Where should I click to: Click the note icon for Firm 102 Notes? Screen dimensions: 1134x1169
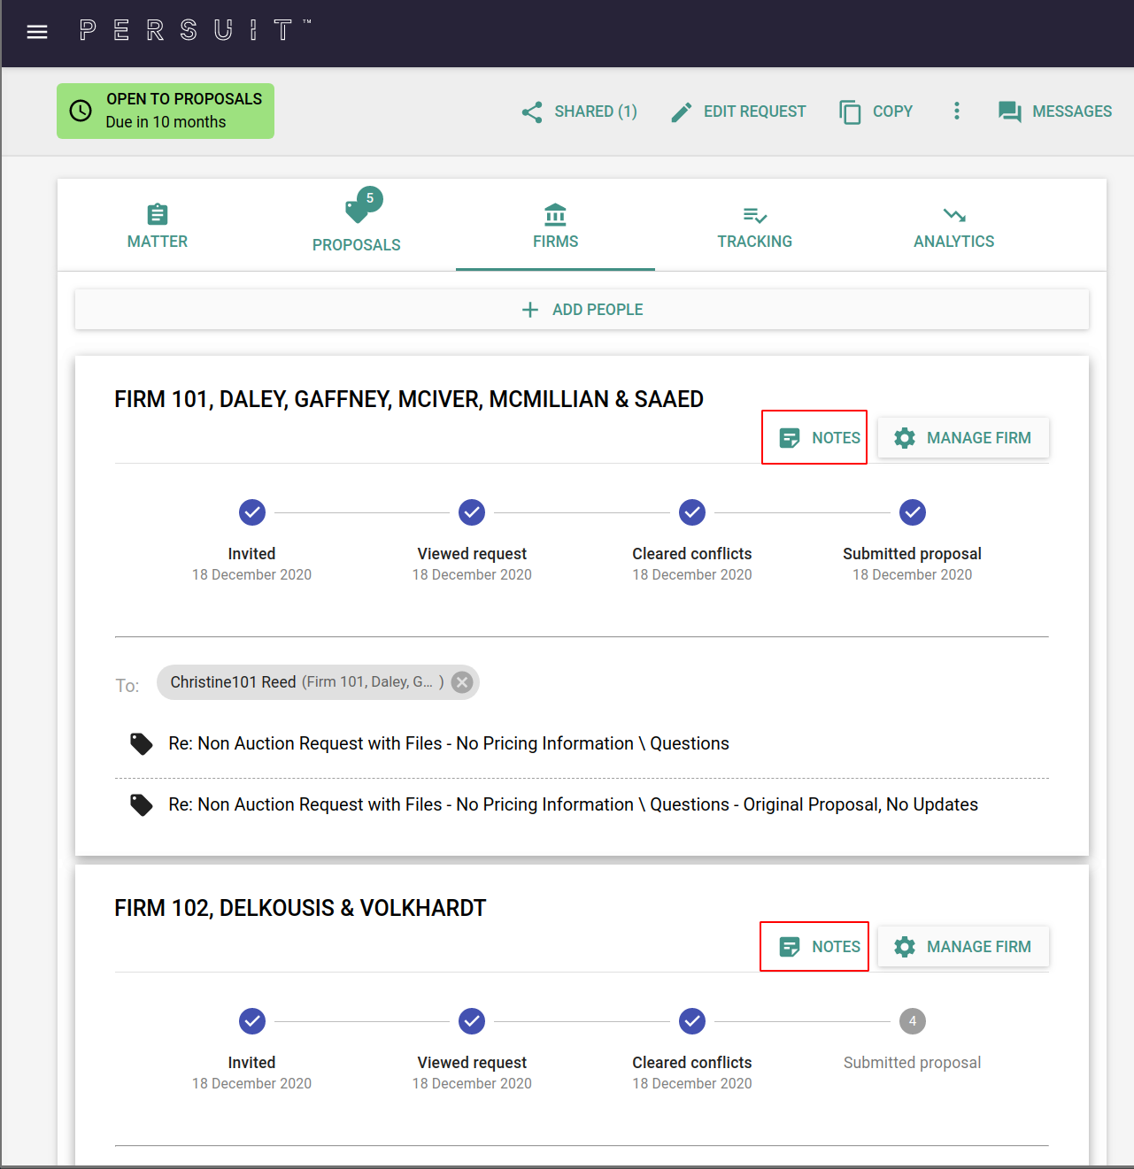[x=789, y=947]
